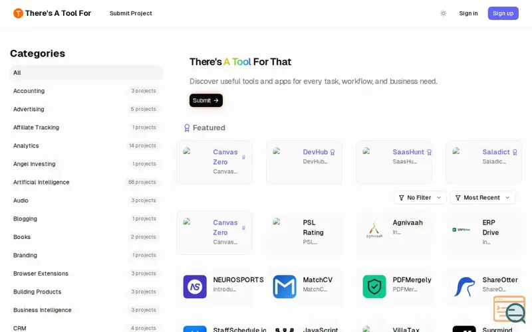This screenshot has height=332, width=532.
Task: Click the ERP Drive logo image
Action: point(461,230)
